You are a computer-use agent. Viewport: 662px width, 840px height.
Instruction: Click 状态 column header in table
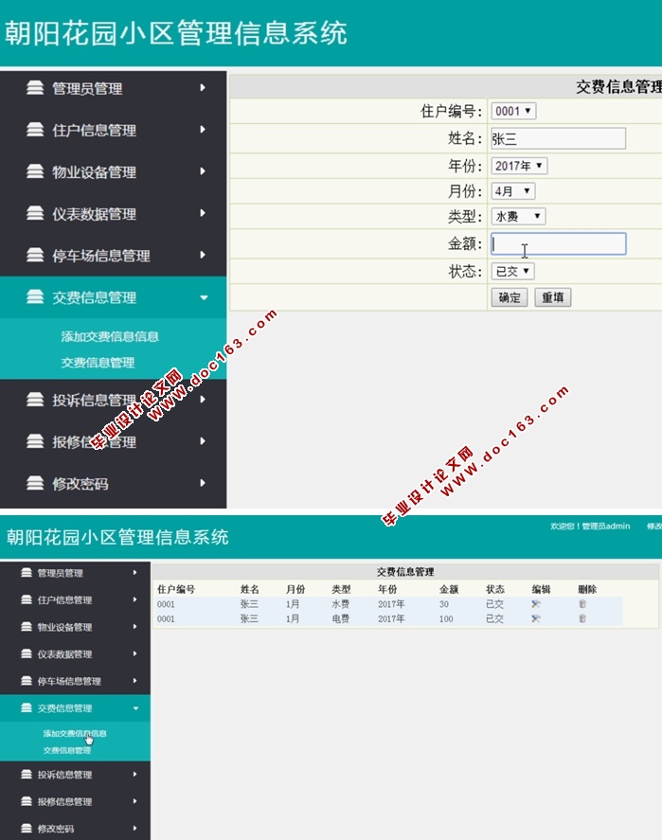(495, 589)
